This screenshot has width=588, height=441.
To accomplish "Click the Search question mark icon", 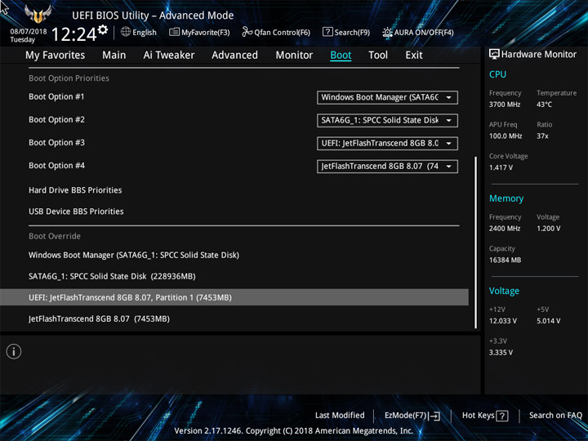I will pyautogui.click(x=327, y=32).
